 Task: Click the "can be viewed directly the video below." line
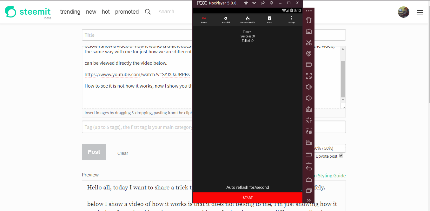(x=126, y=63)
